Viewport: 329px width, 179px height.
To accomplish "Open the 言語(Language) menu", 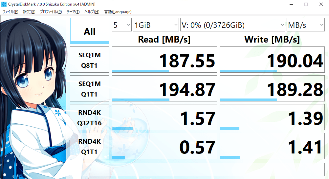I will 118,12.
